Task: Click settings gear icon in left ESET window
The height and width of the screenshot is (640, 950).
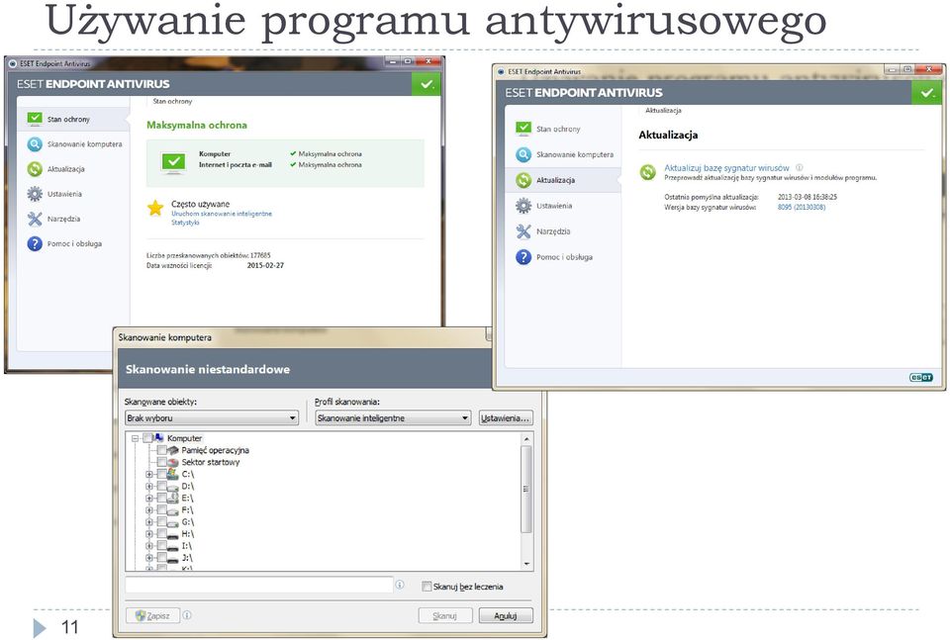Action: 35,194
